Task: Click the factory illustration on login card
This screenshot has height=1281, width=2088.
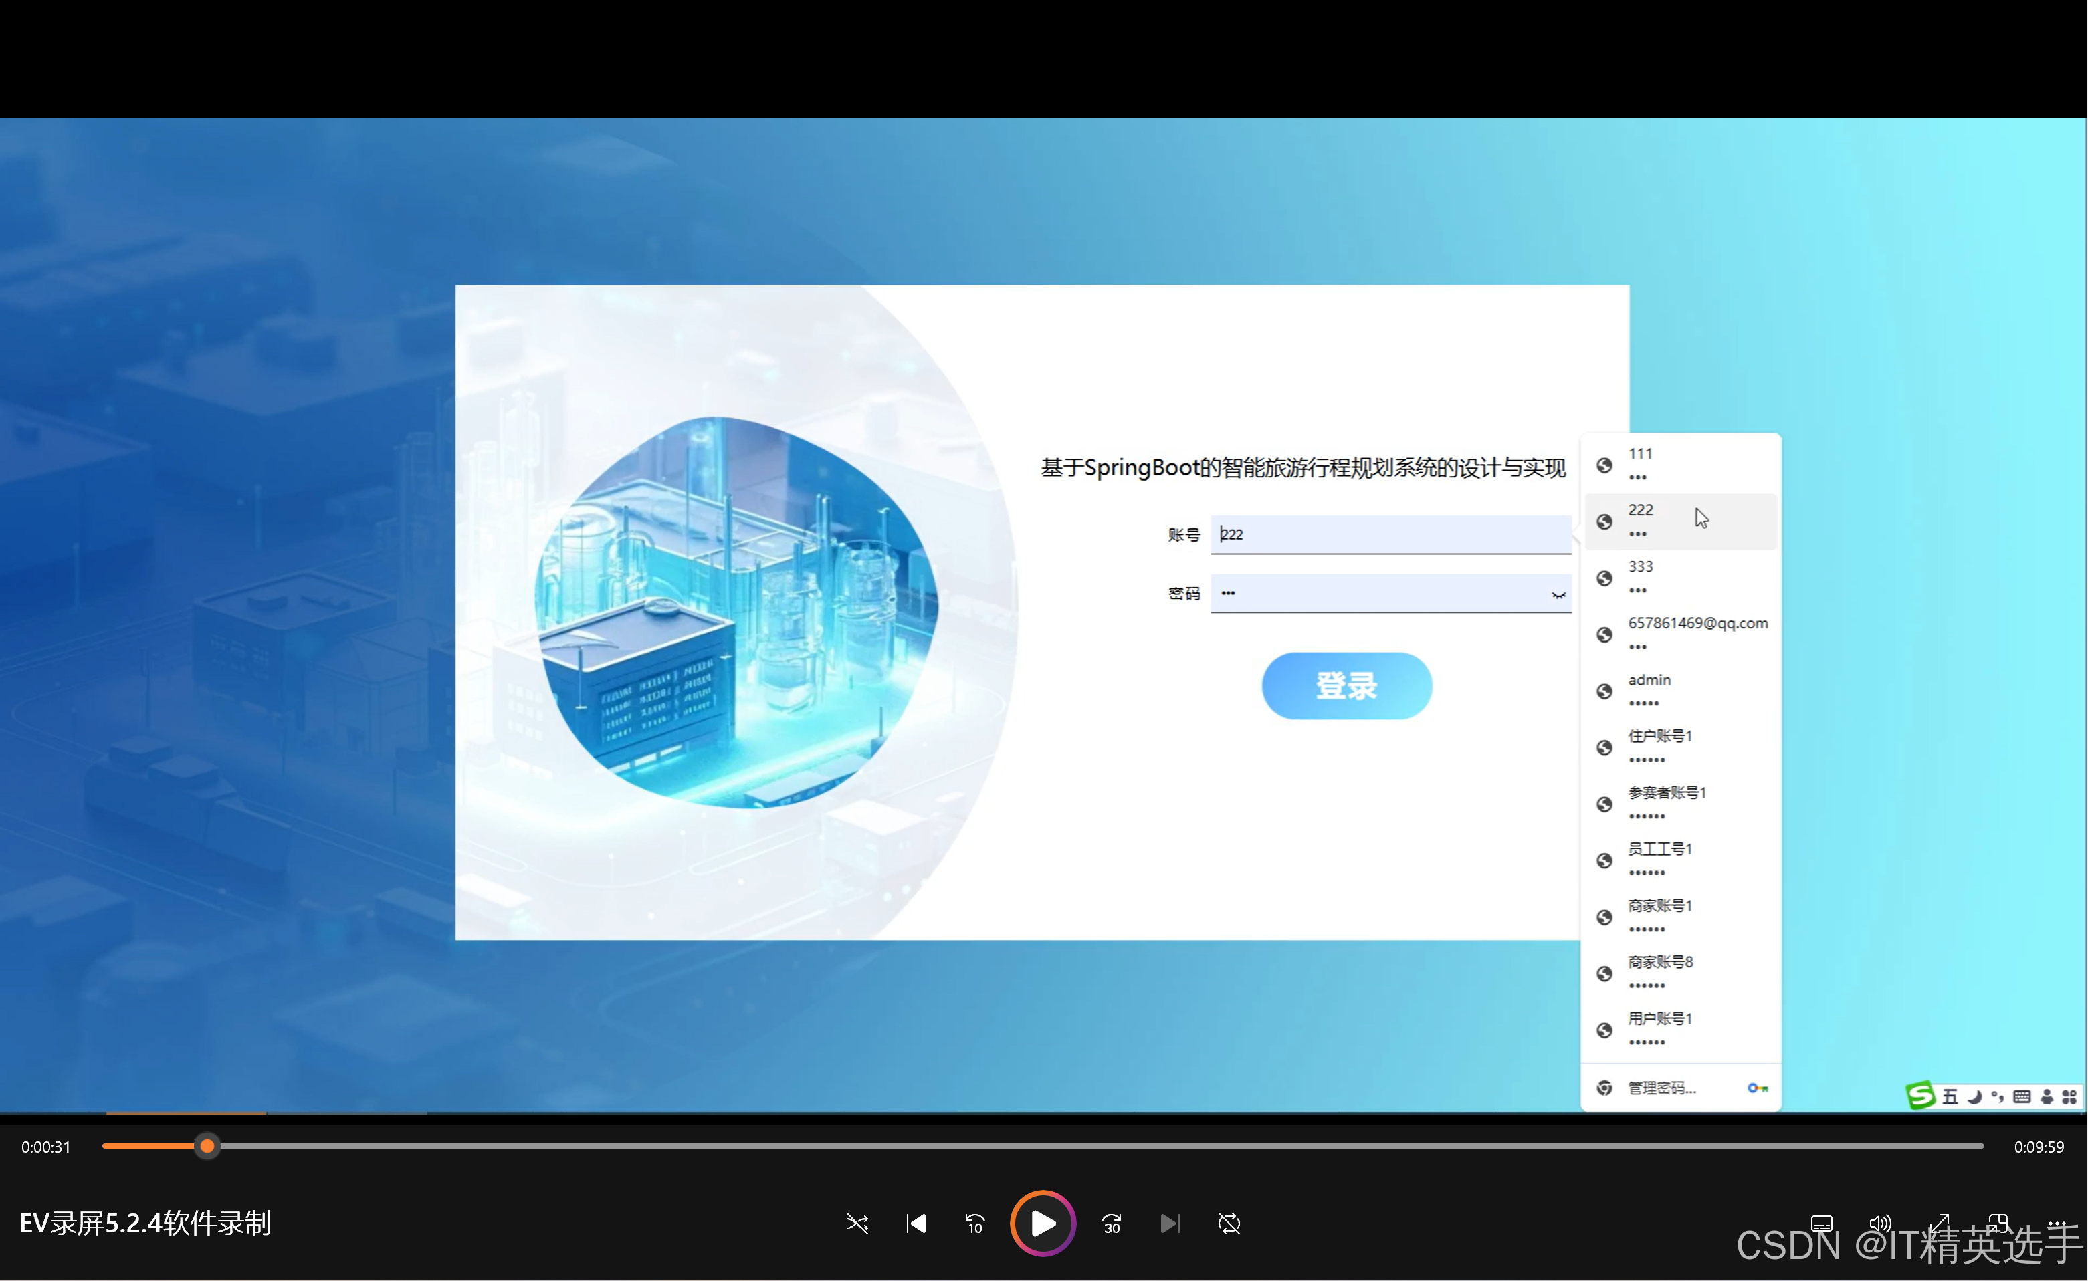Action: [736, 612]
